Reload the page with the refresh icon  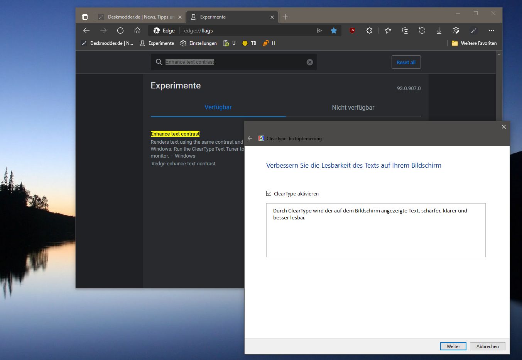point(120,31)
